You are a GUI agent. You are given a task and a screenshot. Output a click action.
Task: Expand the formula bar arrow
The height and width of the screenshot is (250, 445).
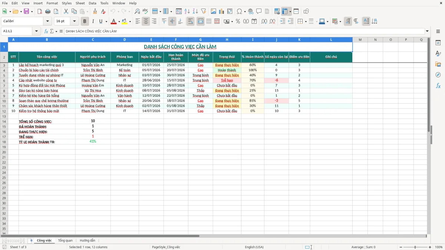(427, 31)
